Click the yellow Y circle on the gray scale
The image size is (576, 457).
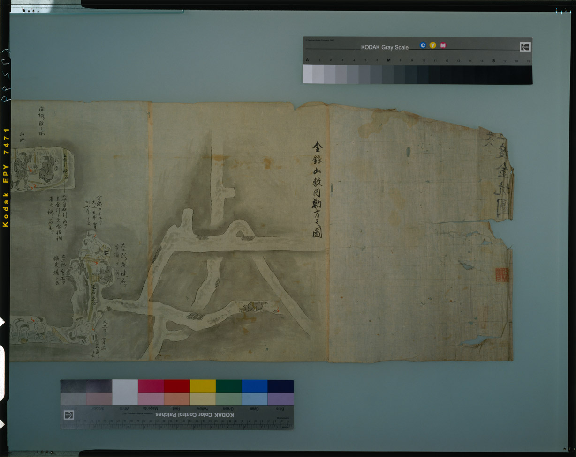[x=432, y=45]
